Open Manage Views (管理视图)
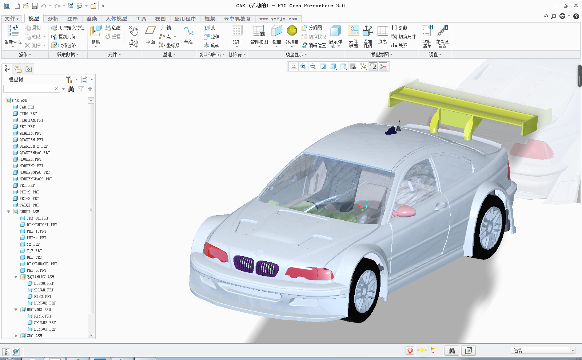Viewport: 582px width, 360px height. click(x=259, y=31)
